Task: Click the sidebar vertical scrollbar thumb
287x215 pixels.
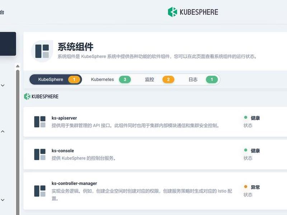Action: pos(18,143)
